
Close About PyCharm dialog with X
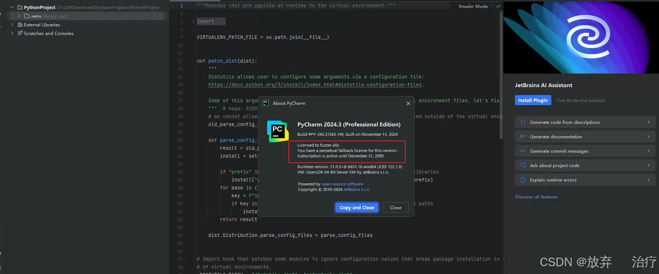coord(408,103)
